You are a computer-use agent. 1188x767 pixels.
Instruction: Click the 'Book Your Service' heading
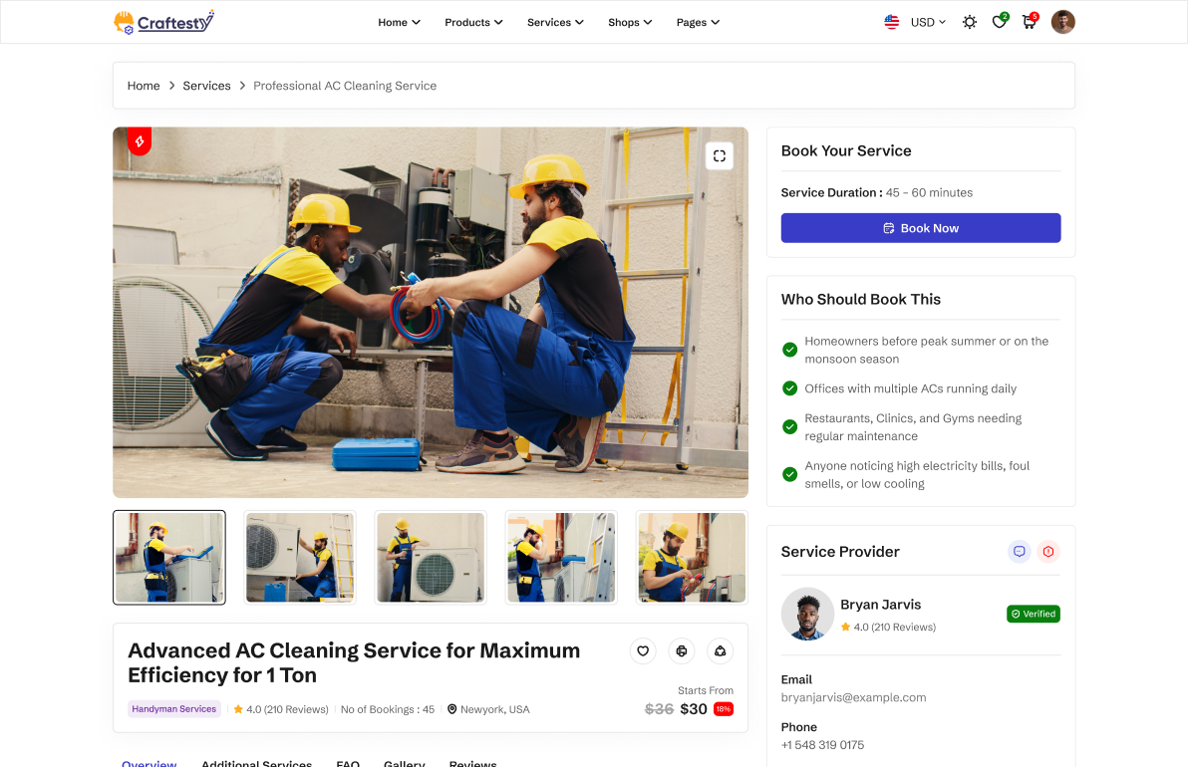[846, 150]
